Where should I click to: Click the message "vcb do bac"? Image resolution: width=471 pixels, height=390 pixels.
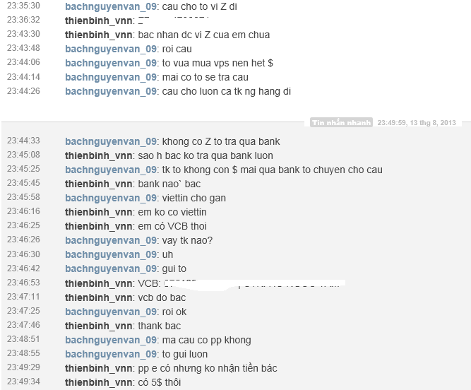(x=162, y=297)
